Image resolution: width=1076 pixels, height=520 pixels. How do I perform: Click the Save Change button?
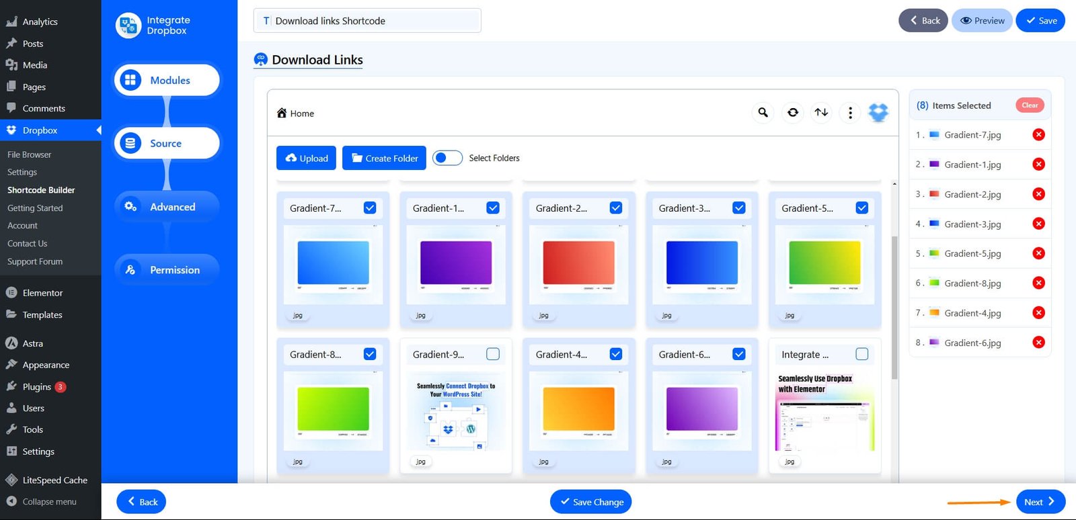590,502
